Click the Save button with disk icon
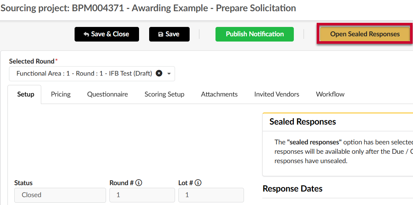This screenshot has height=205, width=413. [x=169, y=34]
